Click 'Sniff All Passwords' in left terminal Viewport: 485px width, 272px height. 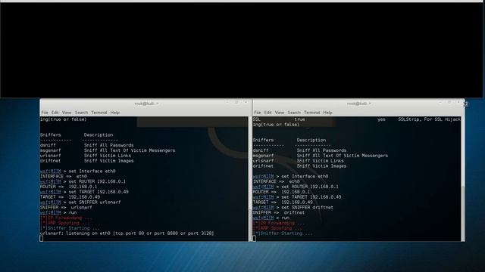pos(109,145)
